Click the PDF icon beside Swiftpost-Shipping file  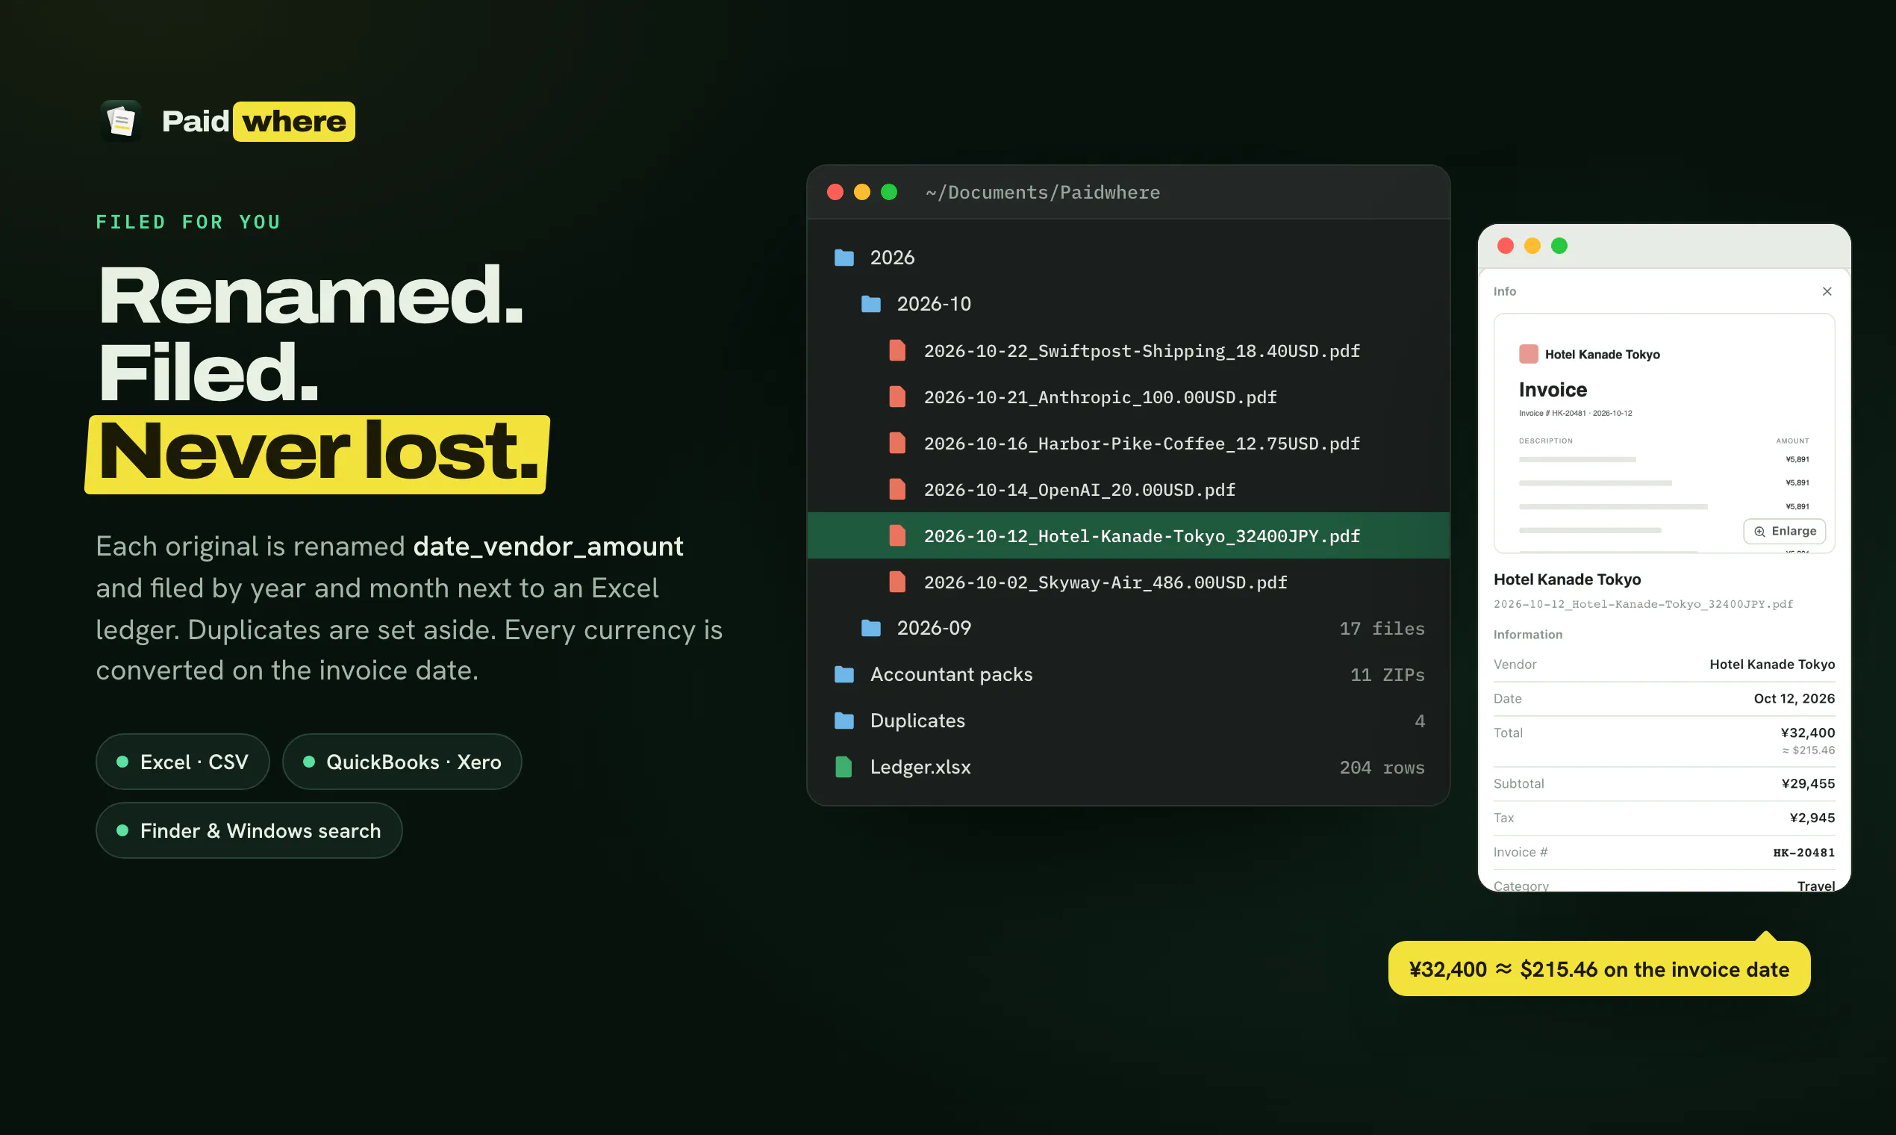897,351
